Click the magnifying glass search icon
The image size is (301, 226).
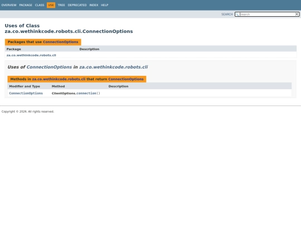pyautogui.click(x=237, y=14)
